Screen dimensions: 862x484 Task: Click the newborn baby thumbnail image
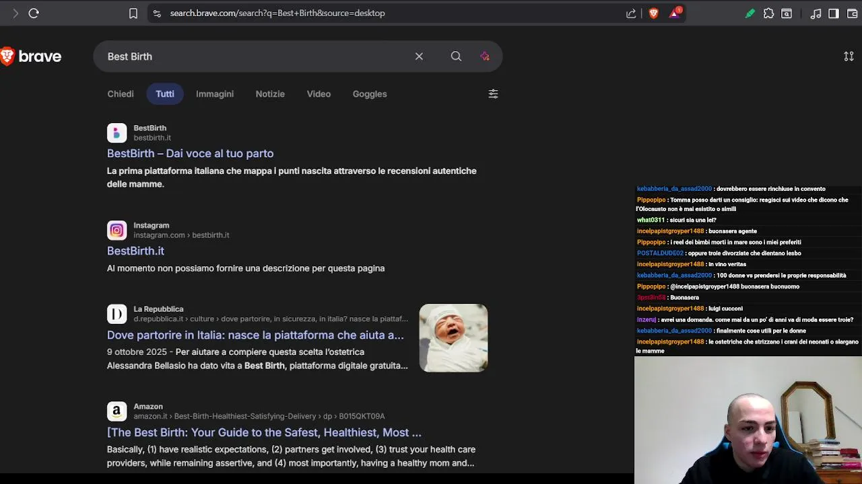(x=453, y=338)
